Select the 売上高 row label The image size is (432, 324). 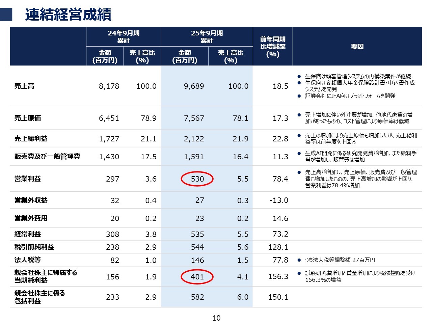24,86
